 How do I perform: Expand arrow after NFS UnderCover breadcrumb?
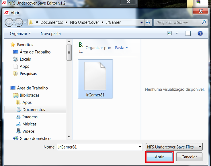pyautogui.click(x=102, y=22)
